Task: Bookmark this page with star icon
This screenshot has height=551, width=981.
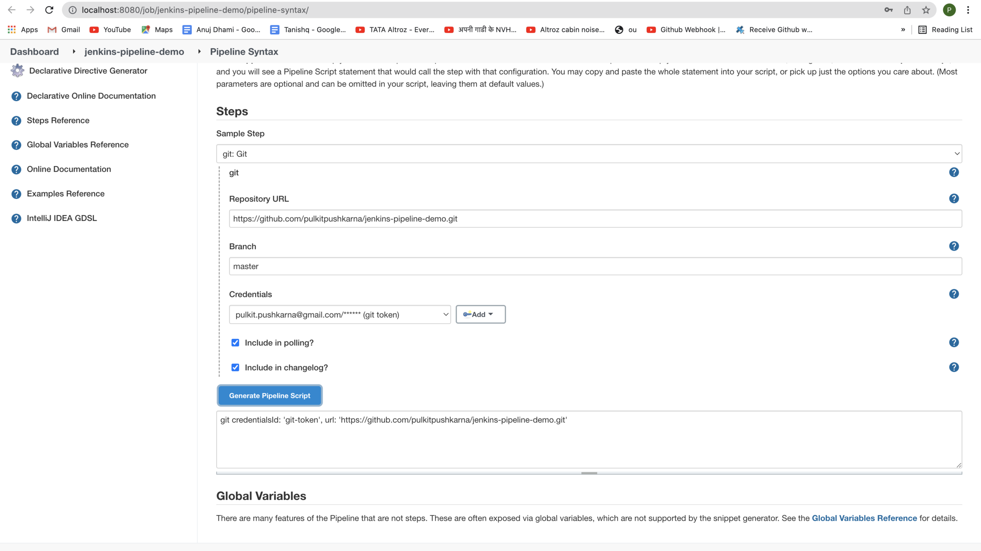Action: coord(926,10)
